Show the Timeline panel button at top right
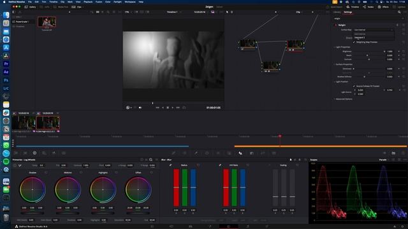The height and width of the screenshot is (229, 408). pyautogui.click(x=353, y=7)
